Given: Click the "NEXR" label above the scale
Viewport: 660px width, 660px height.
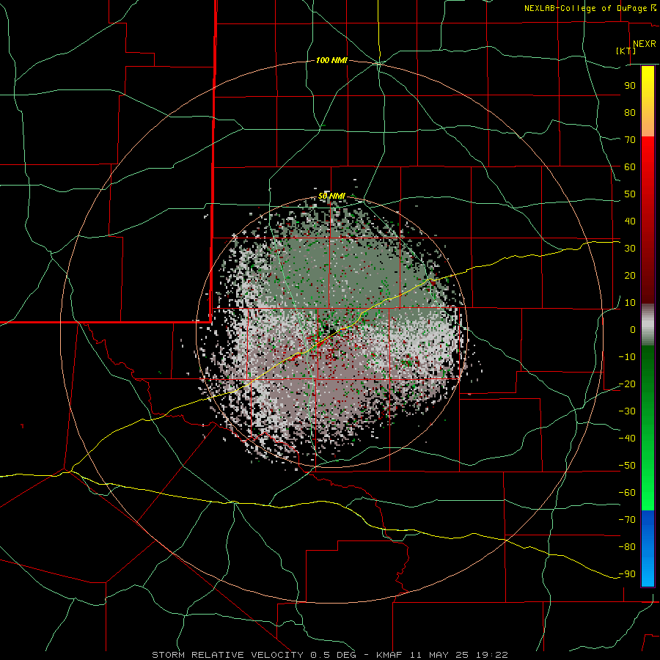Looking at the screenshot, I should click(645, 44).
